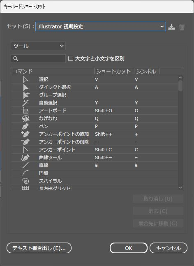The image size is (194, 266).
Task: Click the キャンセル button
Action: (169, 248)
